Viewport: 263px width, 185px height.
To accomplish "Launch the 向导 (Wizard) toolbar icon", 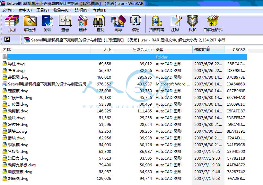I will [118, 21].
